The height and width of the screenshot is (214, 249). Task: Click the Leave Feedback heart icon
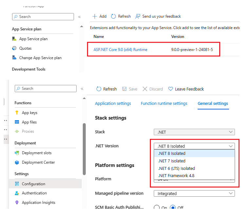pyautogui.click(x=170, y=89)
